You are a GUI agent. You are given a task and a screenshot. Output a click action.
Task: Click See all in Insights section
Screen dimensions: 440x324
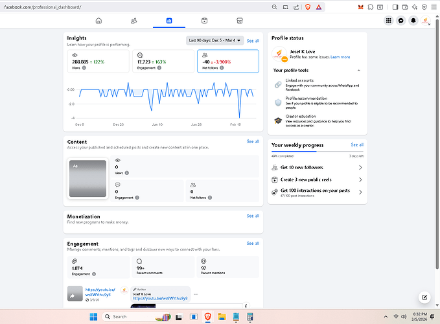tap(253, 40)
